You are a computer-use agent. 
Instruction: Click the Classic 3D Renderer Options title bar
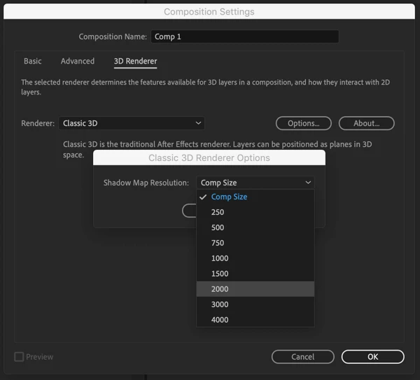click(209, 157)
